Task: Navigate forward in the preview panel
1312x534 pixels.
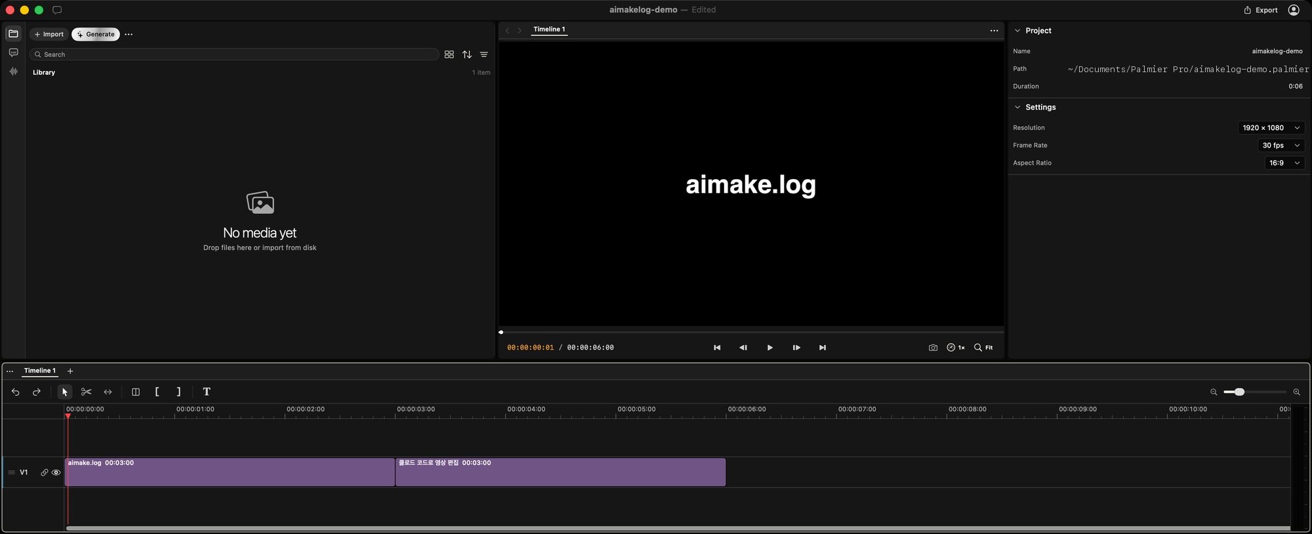Action: click(520, 30)
